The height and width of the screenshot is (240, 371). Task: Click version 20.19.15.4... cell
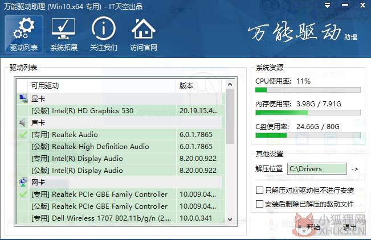(198, 110)
